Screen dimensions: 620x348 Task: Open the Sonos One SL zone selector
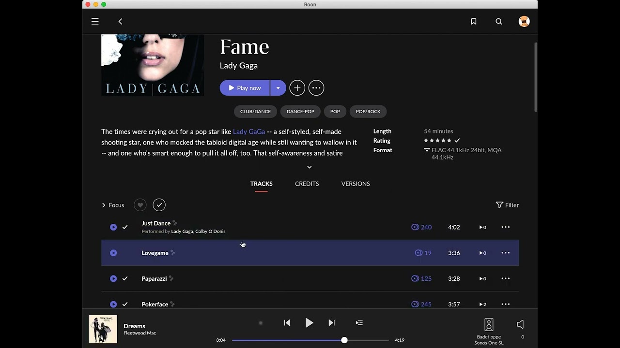point(489,331)
